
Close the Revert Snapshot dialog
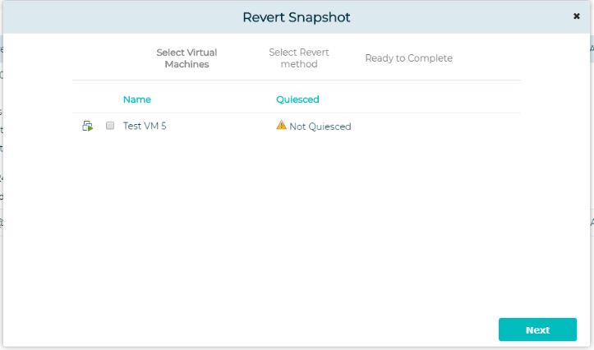pos(577,16)
